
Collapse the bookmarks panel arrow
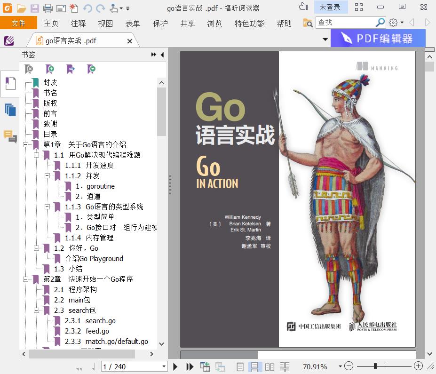click(162, 55)
